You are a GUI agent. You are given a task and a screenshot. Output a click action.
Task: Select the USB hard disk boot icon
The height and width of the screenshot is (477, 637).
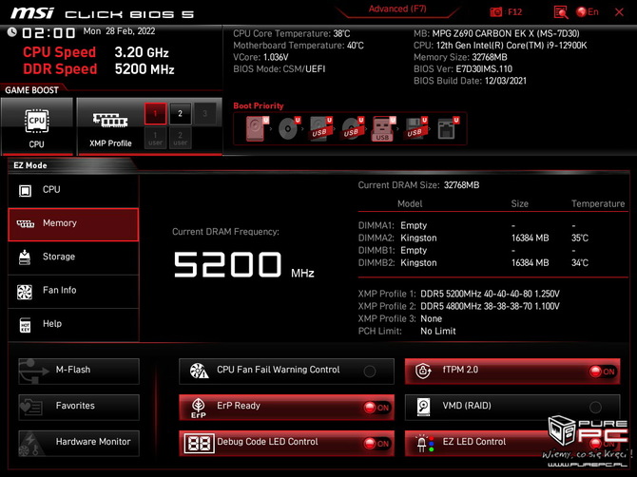click(320, 128)
